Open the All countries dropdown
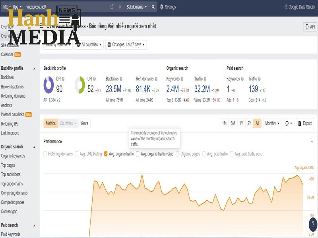This screenshot has height=238, width=318. click(x=89, y=45)
